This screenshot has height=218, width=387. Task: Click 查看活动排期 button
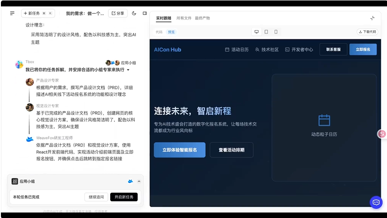click(231, 150)
